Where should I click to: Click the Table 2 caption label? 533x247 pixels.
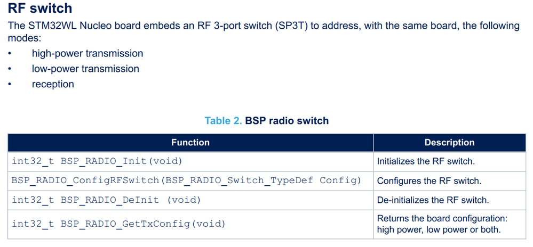click(x=223, y=121)
